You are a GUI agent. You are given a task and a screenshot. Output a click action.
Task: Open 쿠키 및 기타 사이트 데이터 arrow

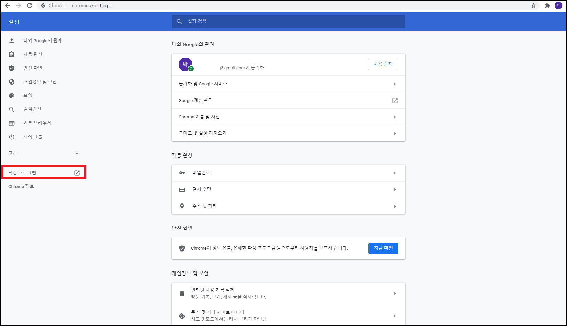[395, 316]
